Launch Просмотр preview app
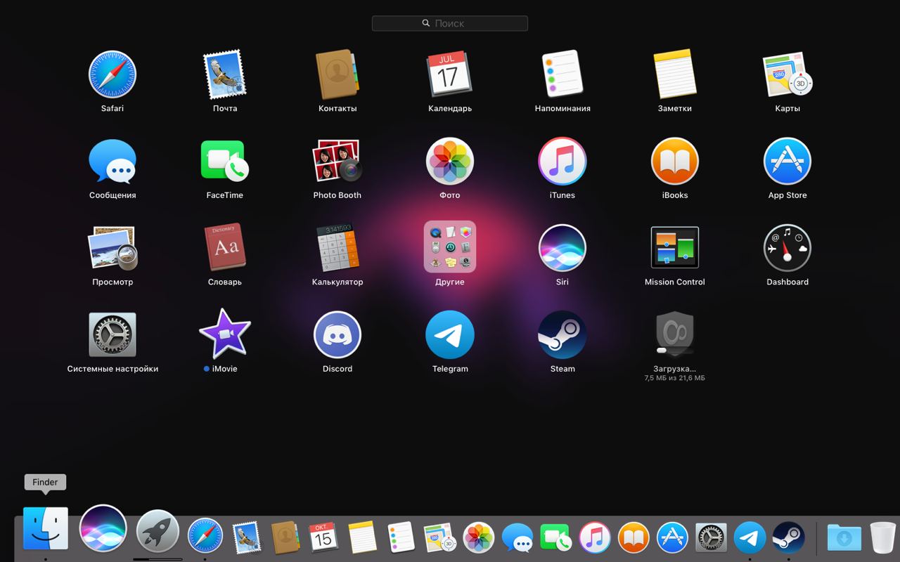 pos(112,248)
